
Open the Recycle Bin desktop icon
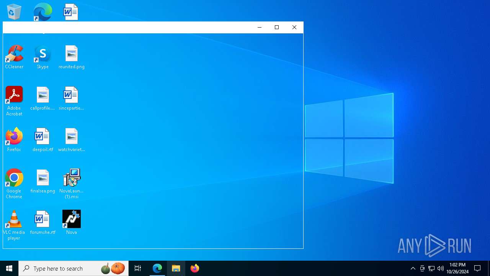(14, 12)
